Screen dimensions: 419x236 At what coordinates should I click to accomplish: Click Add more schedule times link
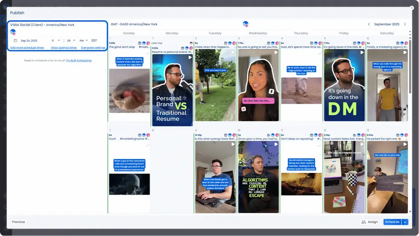(x=27, y=48)
